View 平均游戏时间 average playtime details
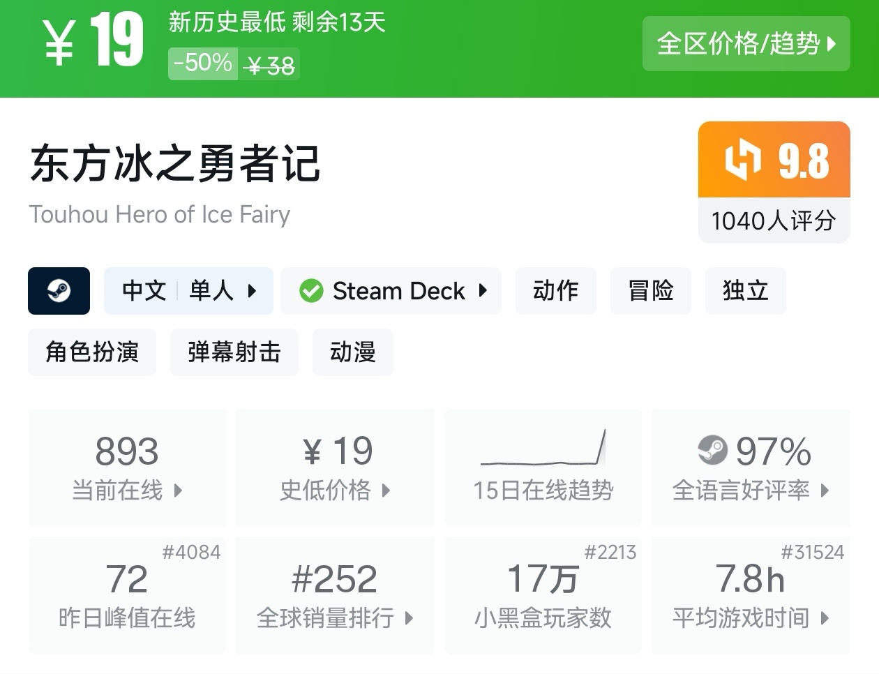 (751, 595)
